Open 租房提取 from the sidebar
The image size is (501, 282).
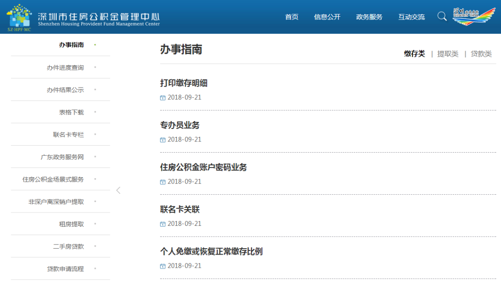coord(71,224)
